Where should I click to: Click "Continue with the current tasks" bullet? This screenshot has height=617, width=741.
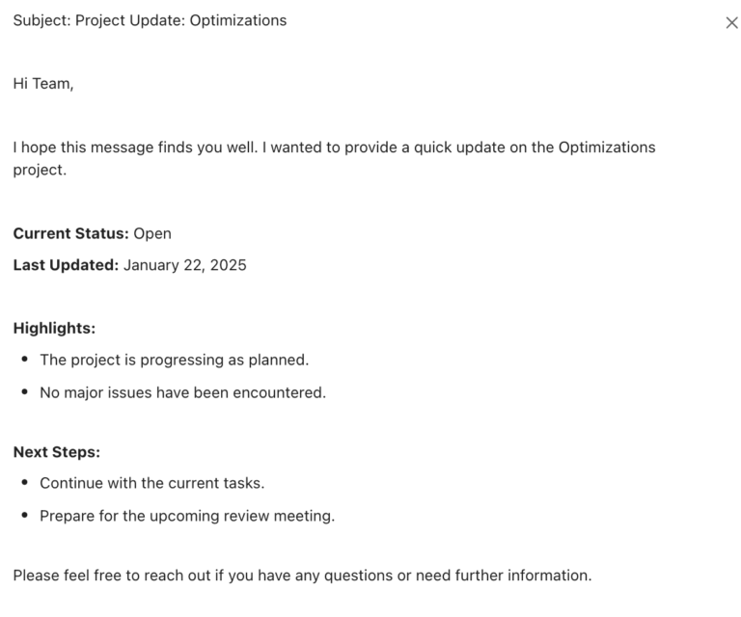pos(151,483)
